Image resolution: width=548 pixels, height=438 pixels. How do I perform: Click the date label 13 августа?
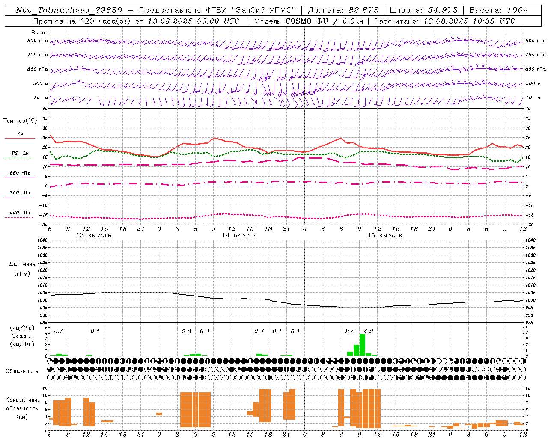pos(94,235)
